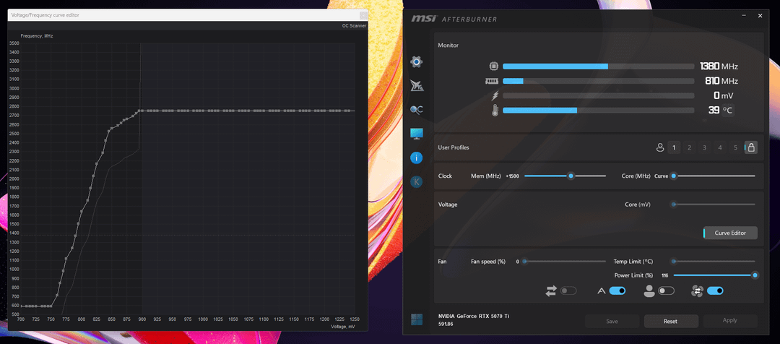Screen dimensions: 780x344
Task: Open Afterburner settings gear icon
Action: (416, 61)
